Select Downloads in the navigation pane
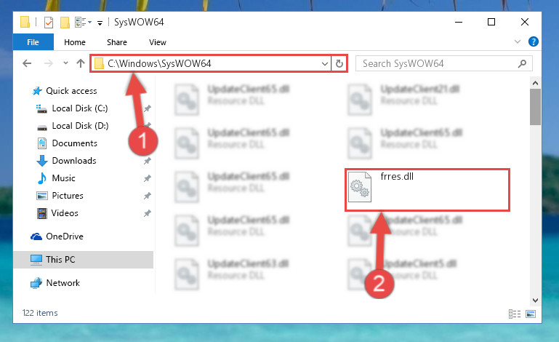This screenshot has width=559, height=342. tap(74, 161)
